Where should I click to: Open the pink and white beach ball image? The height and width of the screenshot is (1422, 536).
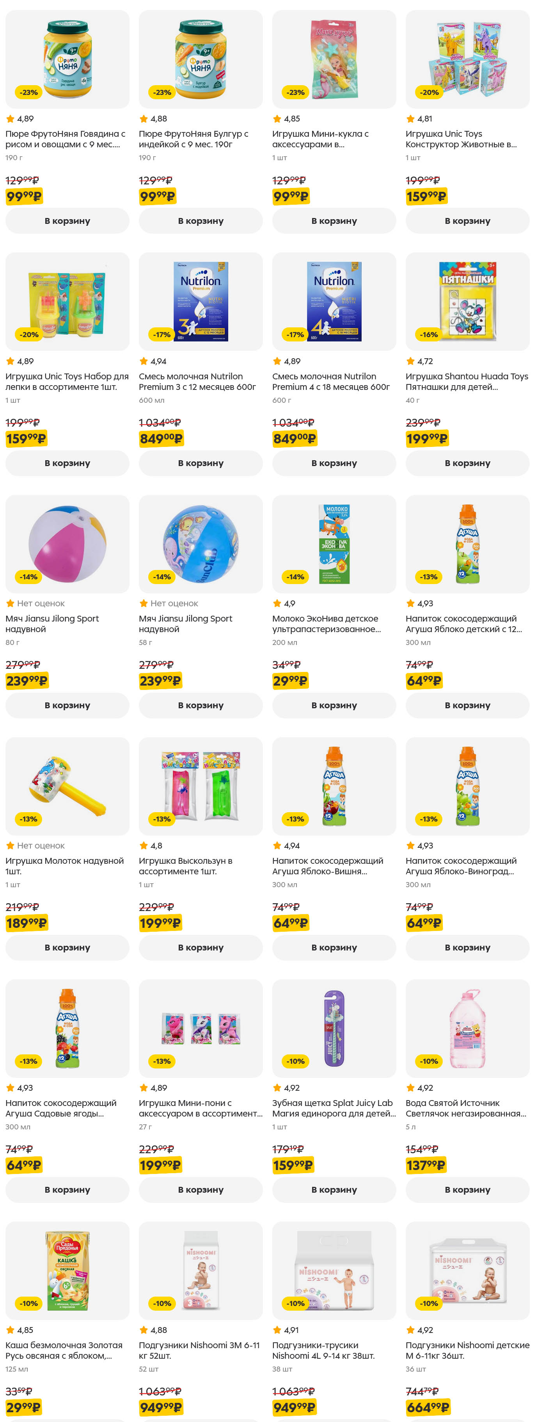[x=67, y=544]
